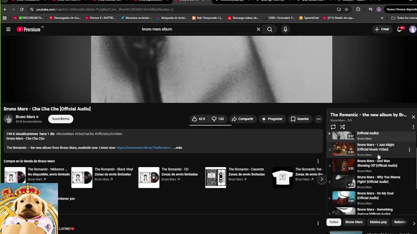The image size is (417, 234).
Task: Reload the page in Chrome
Action: [x=22, y=9]
